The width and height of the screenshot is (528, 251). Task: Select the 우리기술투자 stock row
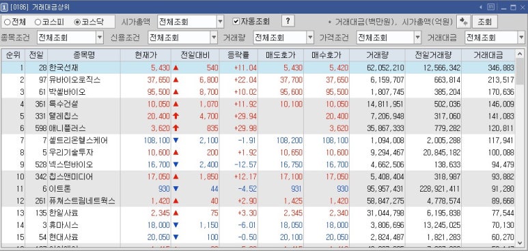[x=258, y=152]
